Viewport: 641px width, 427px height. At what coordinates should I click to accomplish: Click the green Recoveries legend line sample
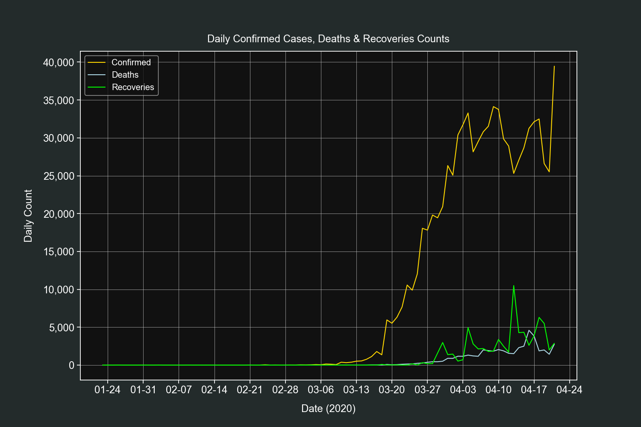(x=97, y=87)
